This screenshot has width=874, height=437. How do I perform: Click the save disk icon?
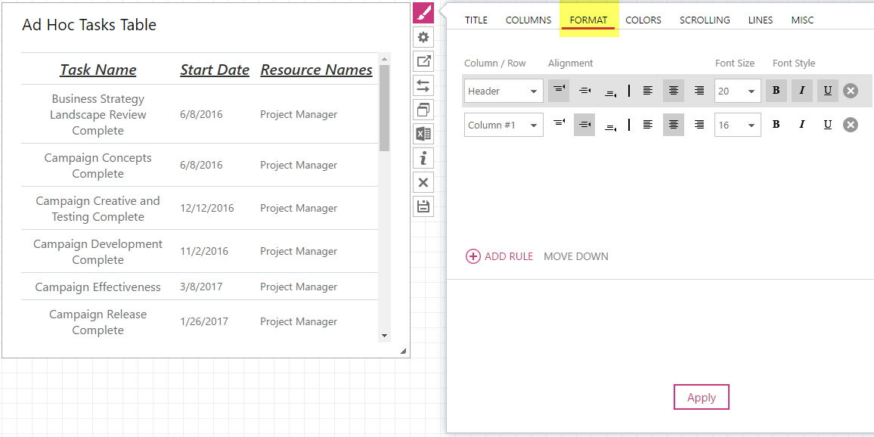(x=423, y=206)
